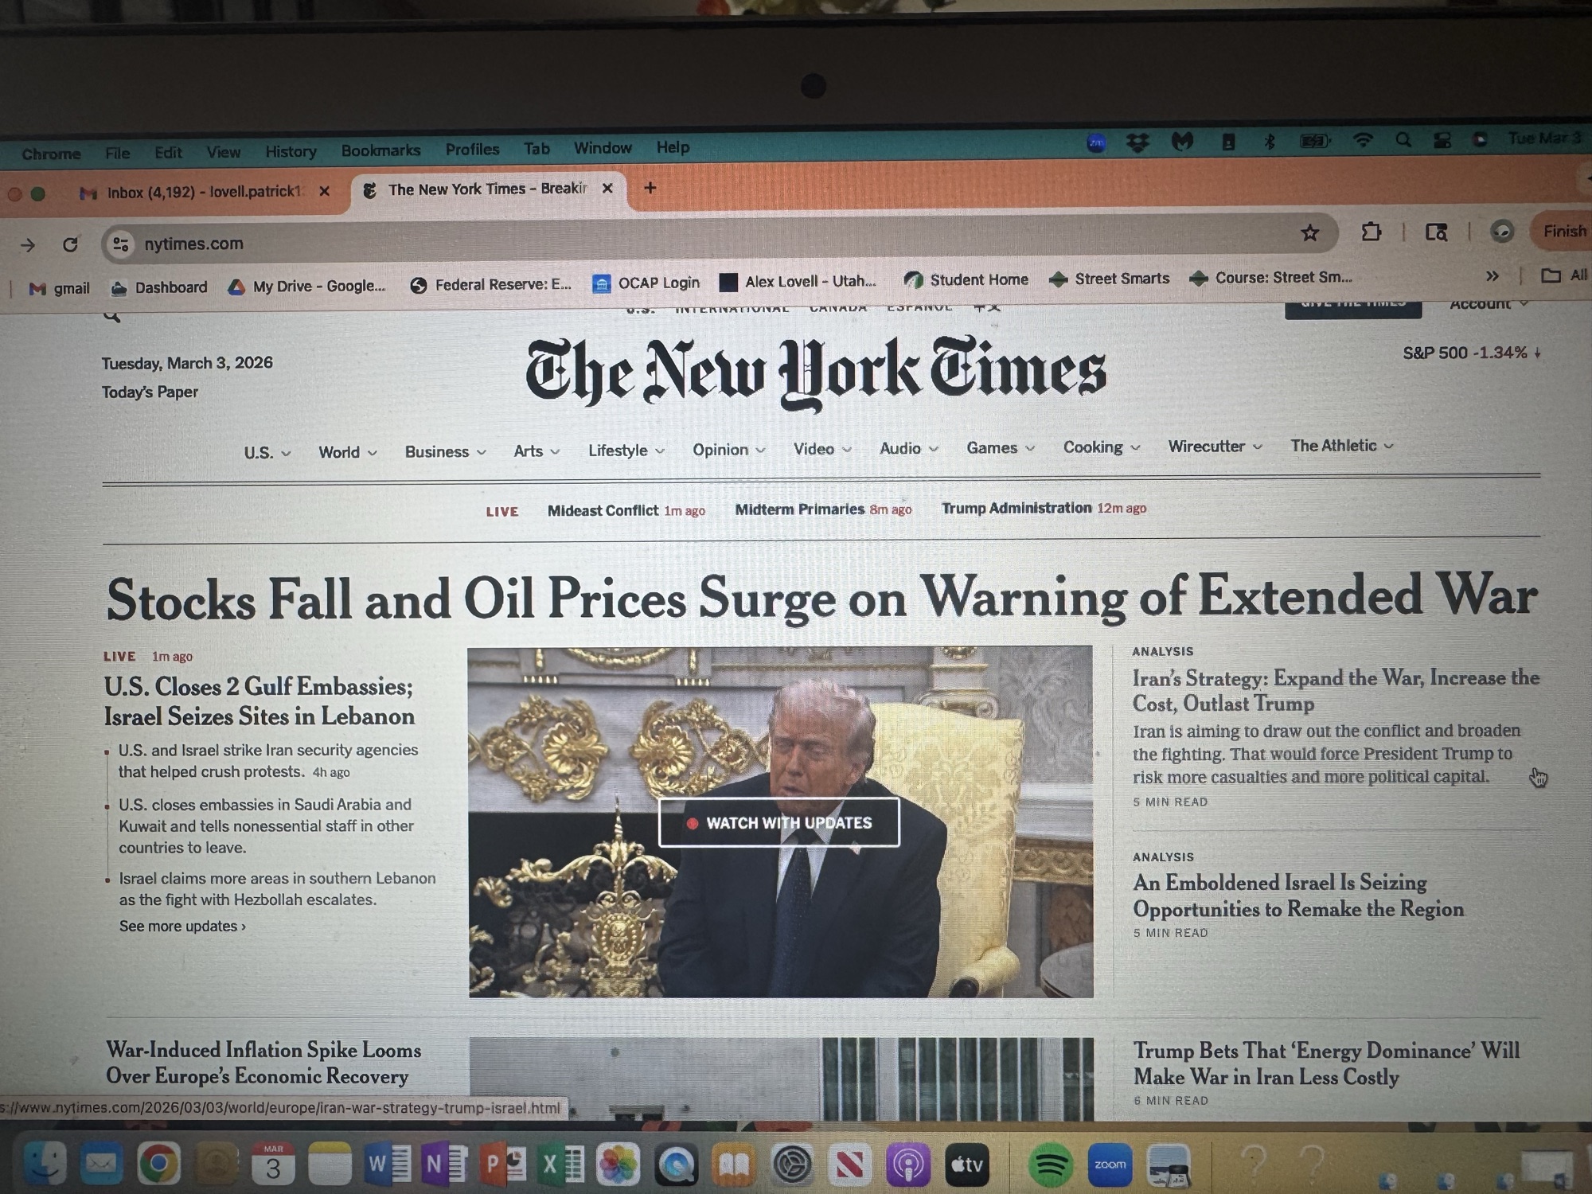Open Spotify from the dock
This screenshot has height=1194, width=1592.
pyautogui.click(x=1051, y=1165)
